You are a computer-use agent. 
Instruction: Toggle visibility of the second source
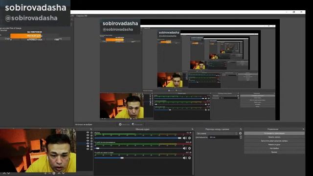tap(88, 135)
